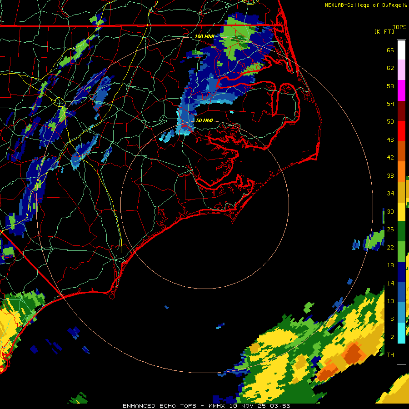The image size is (409, 409).
Task: Click the 34 scale value
Action: [390, 193]
